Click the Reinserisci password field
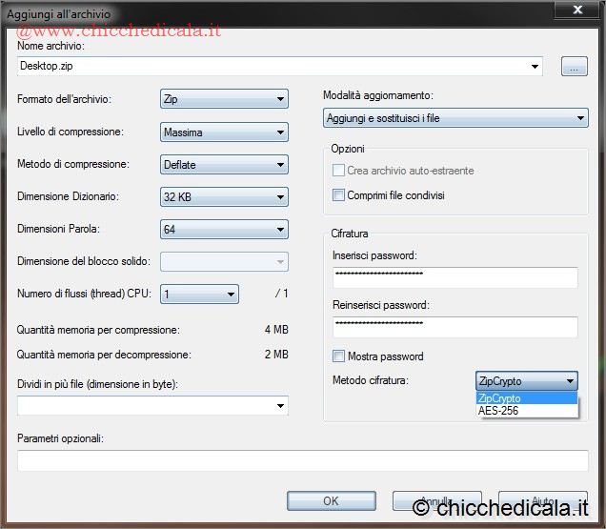The height and width of the screenshot is (529, 606). (x=455, y=327)
